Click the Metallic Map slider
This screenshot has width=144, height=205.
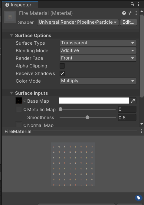pos(87,109)
